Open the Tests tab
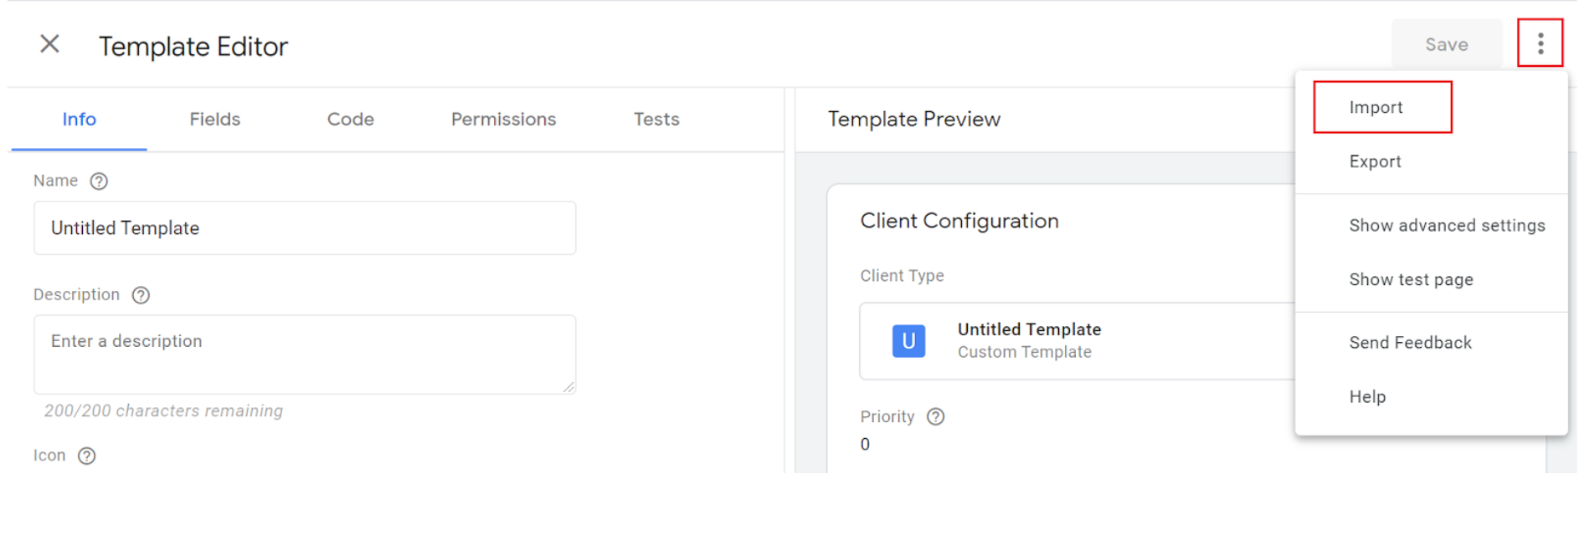The height and width of the screenshot is (535, 1579). [x=656, y=120]
